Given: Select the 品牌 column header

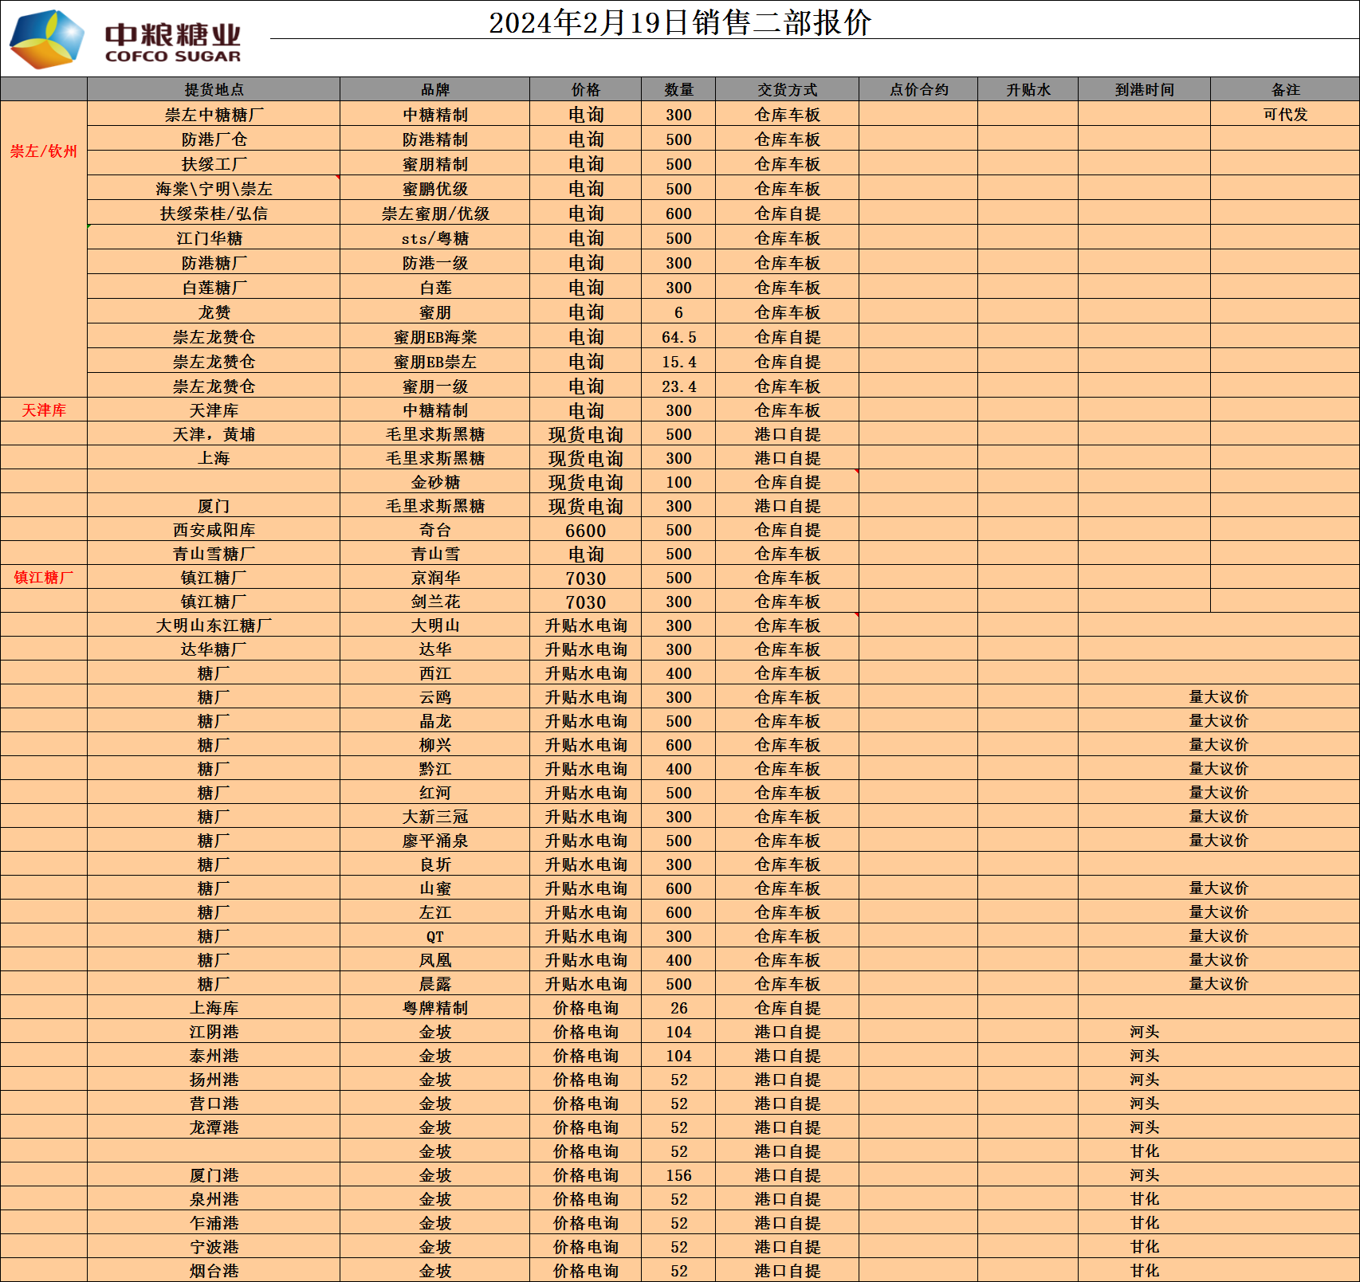Looking at the screenshot, I should tap(434, 90).
